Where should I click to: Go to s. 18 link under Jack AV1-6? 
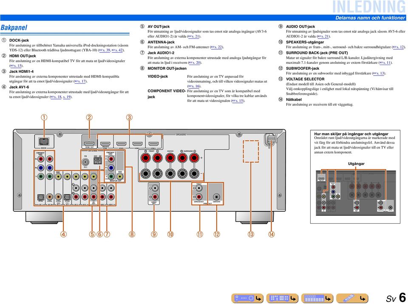pyautogui.click(x=56, y=97)
